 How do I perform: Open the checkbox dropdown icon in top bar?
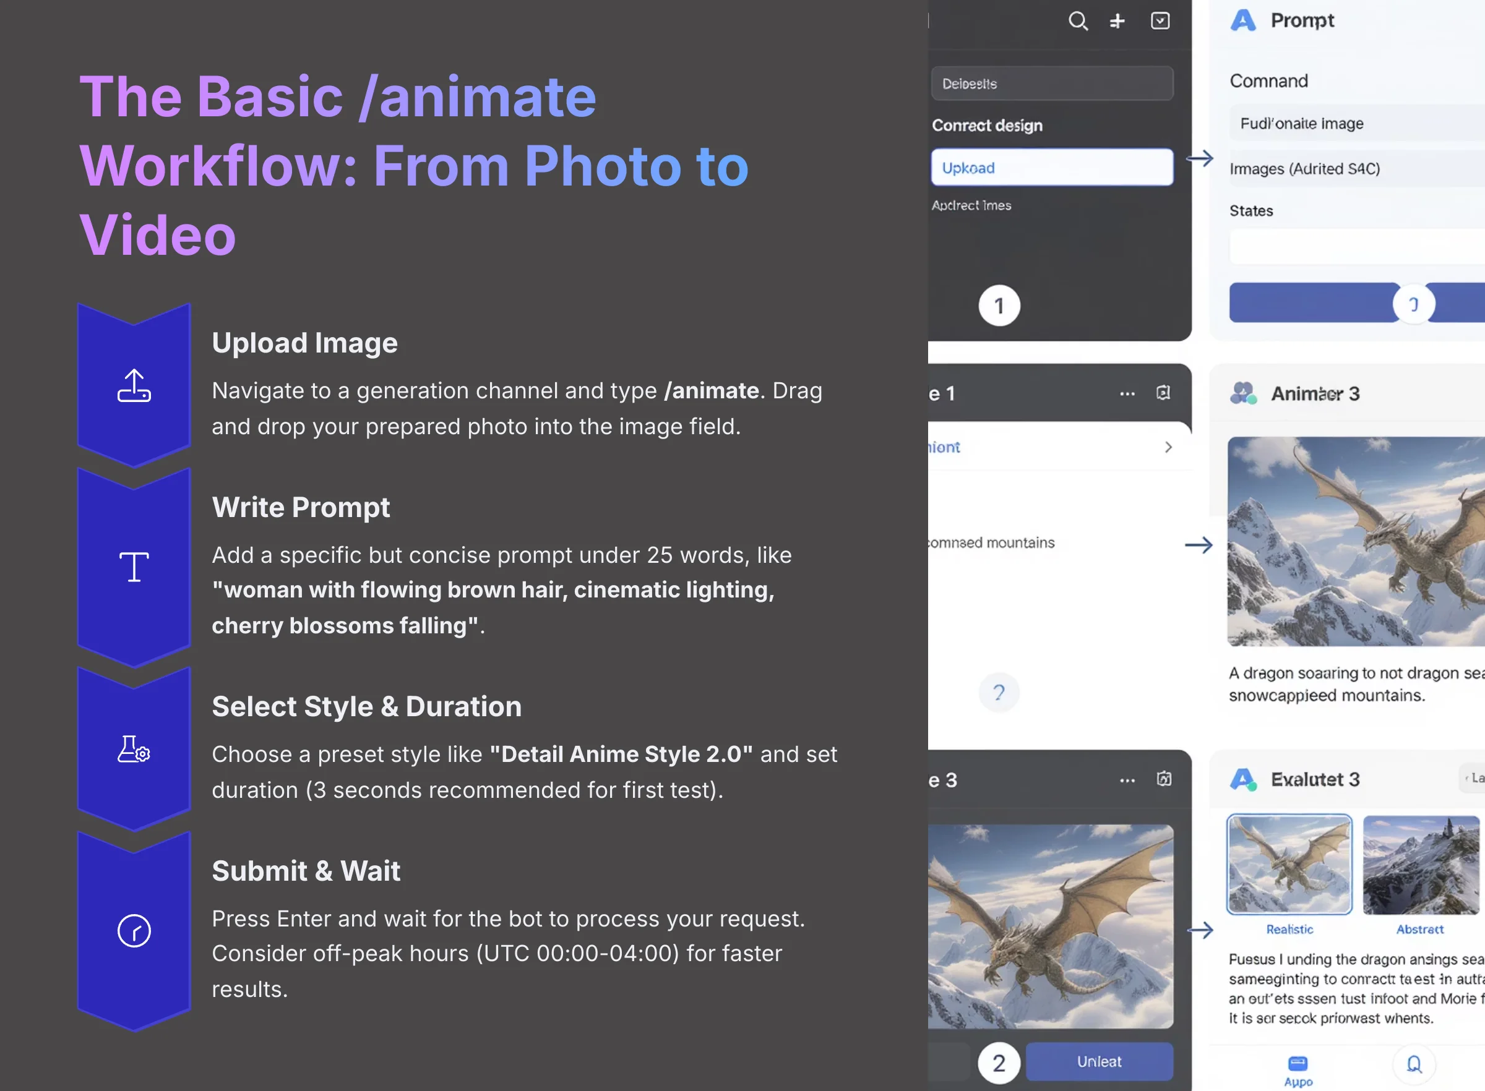pyautogui.click(x=1160, y=21)
